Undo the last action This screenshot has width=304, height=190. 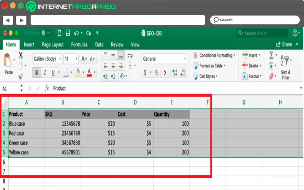pyautogui.click(x=76, y=33)
